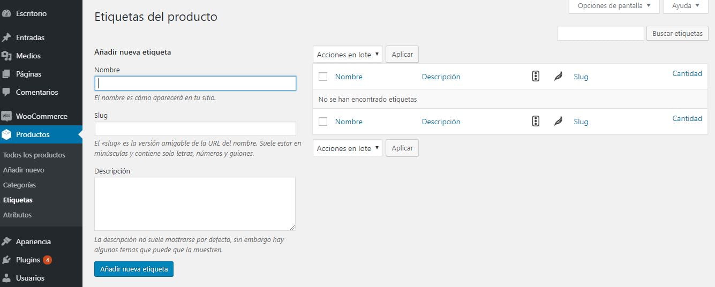Click the Plugins plug icon
Image resolution: width=715 pixels, height=287 pixels.
[x=6, y=260]
